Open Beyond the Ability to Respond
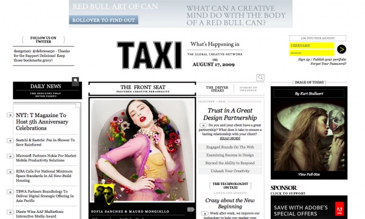The image size is (365, 219). (x=230, y=163)
